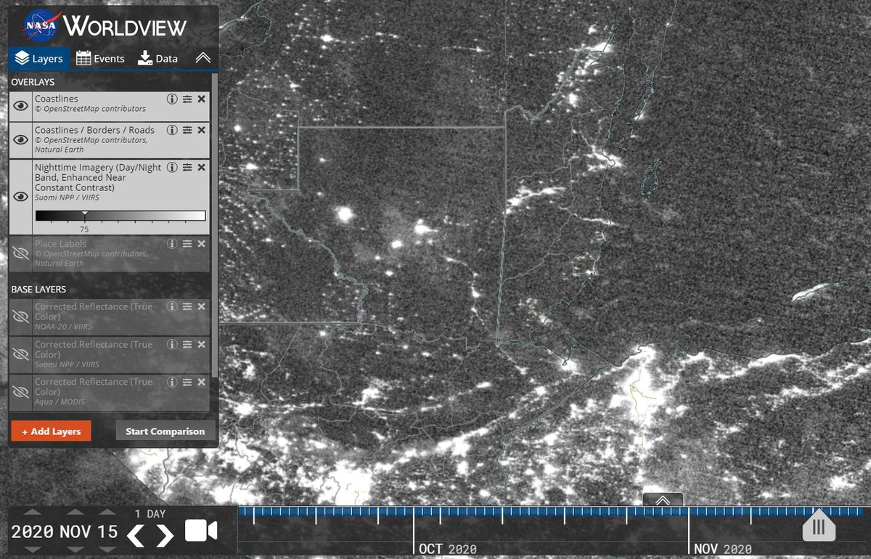The height and width of the screenshot is (559, 871).
Task: Click the Start Comparison button
Action: [x=165, y=431]
